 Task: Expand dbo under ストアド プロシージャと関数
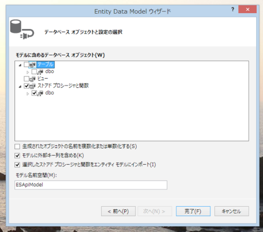pyautogui.click(x=27, y=94)
